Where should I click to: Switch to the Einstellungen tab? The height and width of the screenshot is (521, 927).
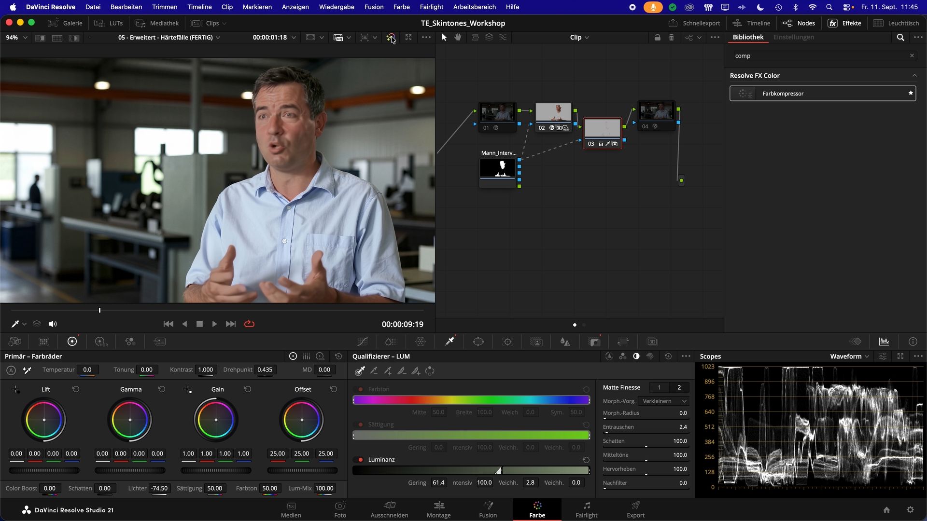coord(793,37)
